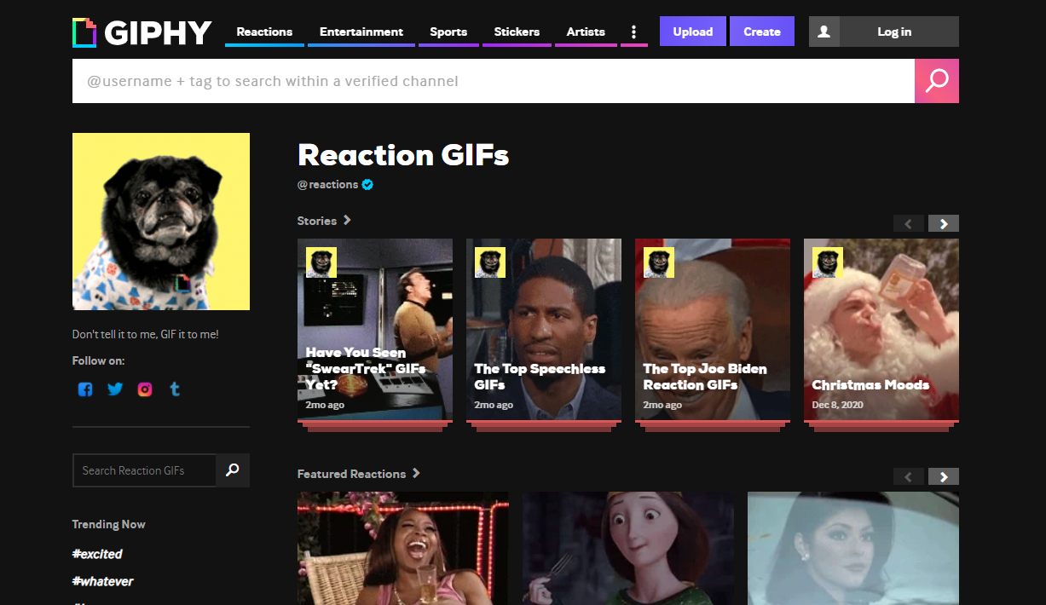This screenshot has width=1046, height=605.
Task: Focus the main search input field
Action: [494, 81]
